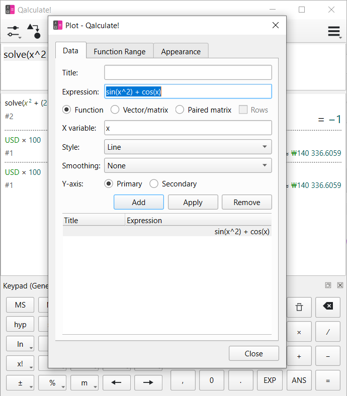Click the Expression column header
This screenshot has height=396, width=347.
[198, 220]
